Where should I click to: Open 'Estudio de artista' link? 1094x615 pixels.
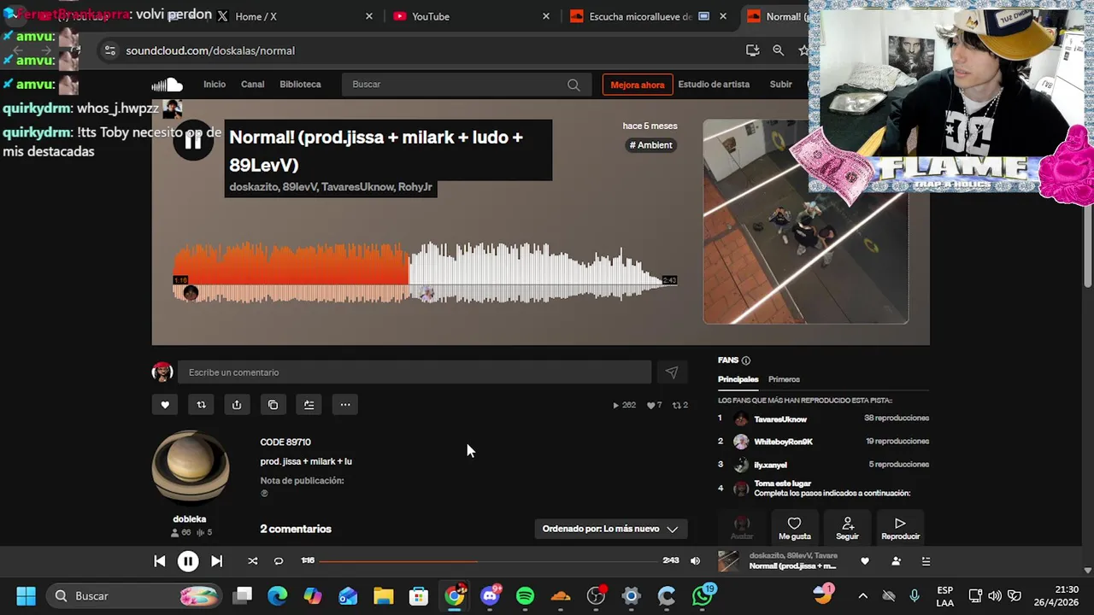coord(714,85)
